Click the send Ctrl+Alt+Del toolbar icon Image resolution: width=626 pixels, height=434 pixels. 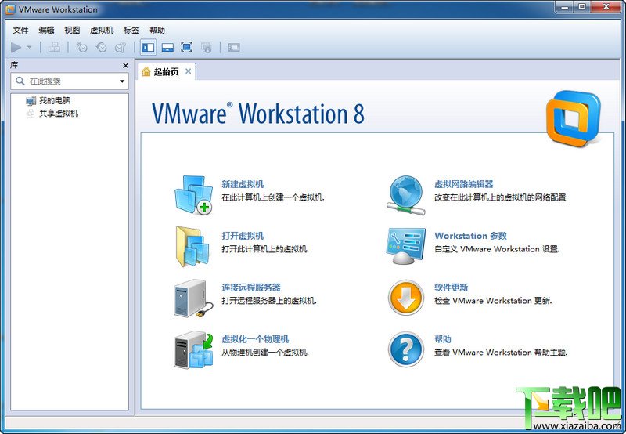[x=54, y=48]
